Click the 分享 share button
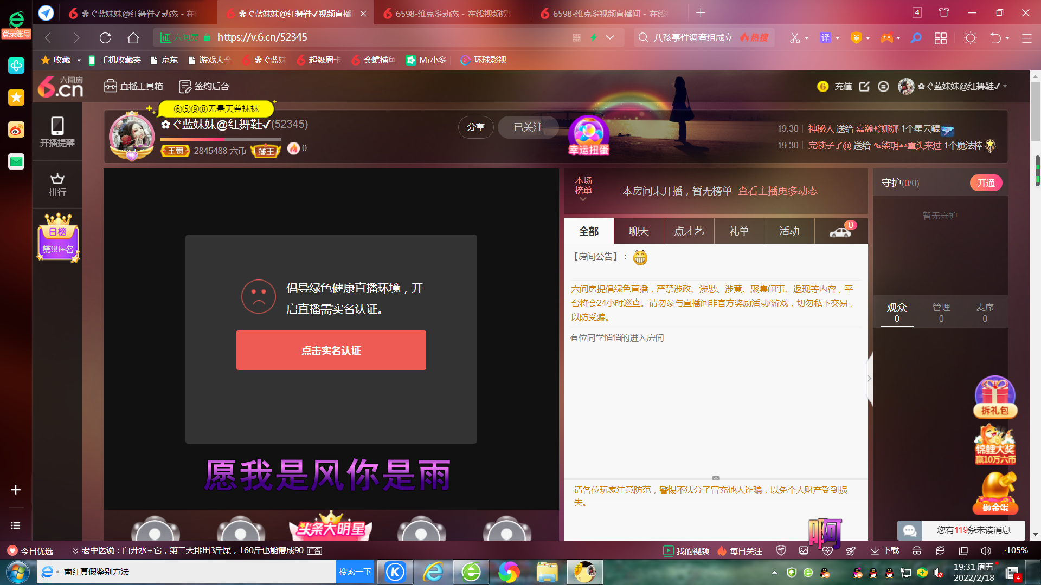Viewport: 1041px width, 585px height. point(475,127)
